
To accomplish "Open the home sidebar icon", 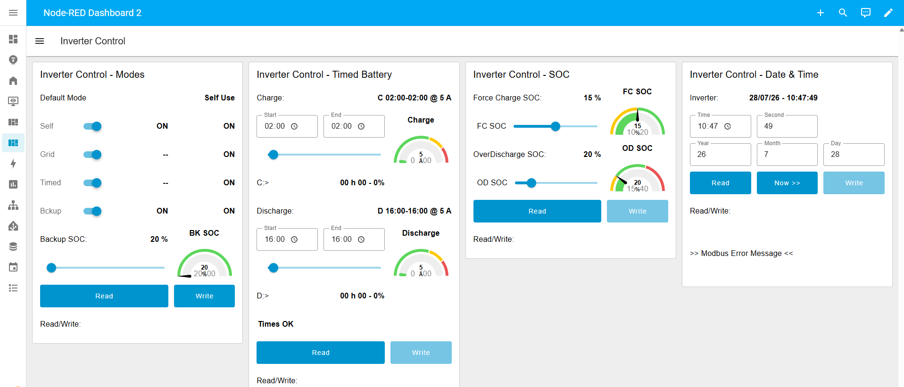I will point(13,81).
